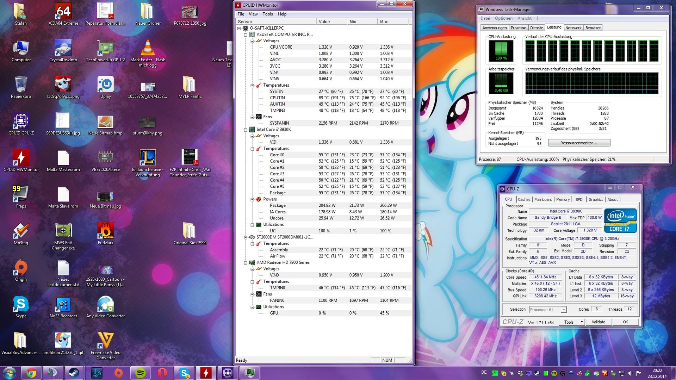Open the Graphics tab in CPU-Z
676x380 pixels.
[x=596, y=199]
